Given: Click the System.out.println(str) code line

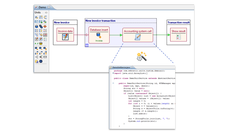Looking at the screenshot, I should pyautogui.click(x=142, y=121).
